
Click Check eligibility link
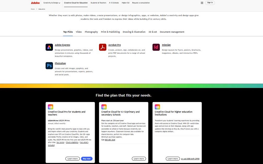point(72,142)
